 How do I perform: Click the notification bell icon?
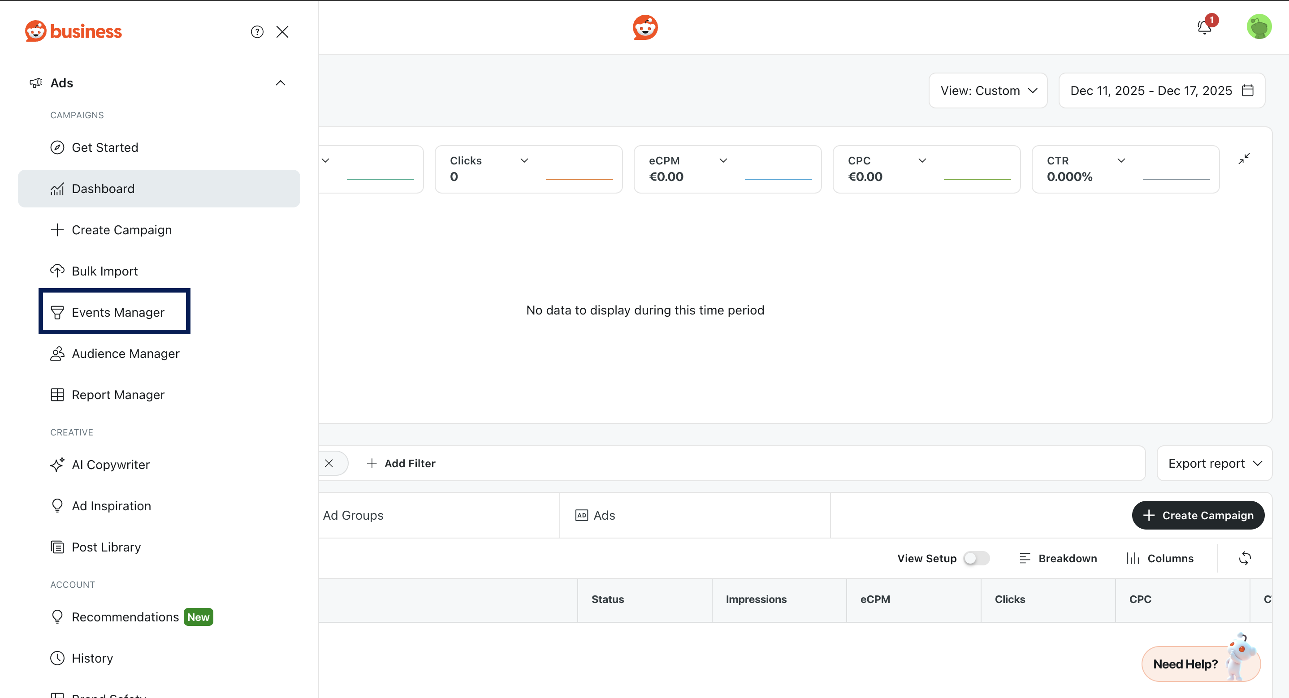(x=1204, y=27)
